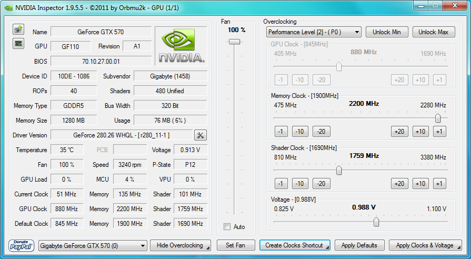
Task: Click Memory Clock +20 button
Action: pos(399,132)
